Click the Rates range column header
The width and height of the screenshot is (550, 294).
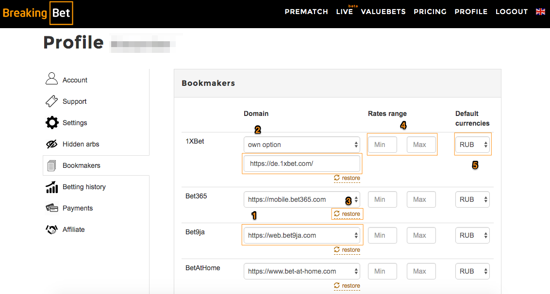click(x=387, y=114)
